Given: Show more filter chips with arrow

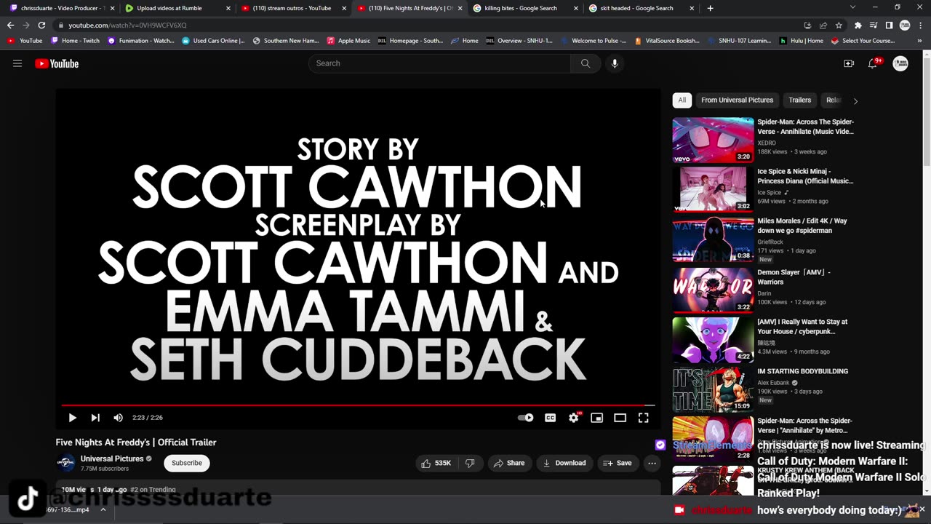Looking at the screenshot, I should point(855,101).
